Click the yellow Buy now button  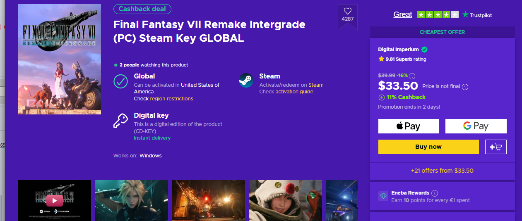(x=428, y=147)
